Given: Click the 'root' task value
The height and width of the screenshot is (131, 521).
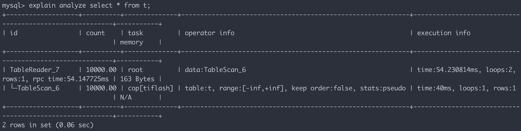Looking at the screenshot, I should pyautogui.click(x=135, y=70).
